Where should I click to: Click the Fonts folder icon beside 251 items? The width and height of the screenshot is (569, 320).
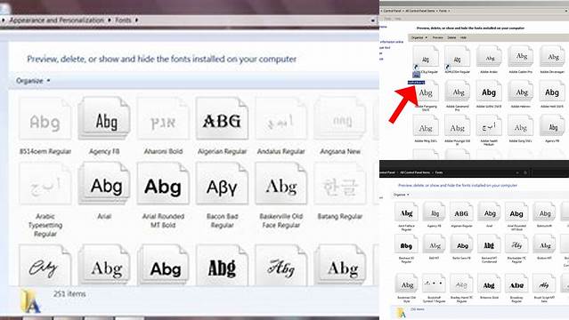(x=31, y=301)
